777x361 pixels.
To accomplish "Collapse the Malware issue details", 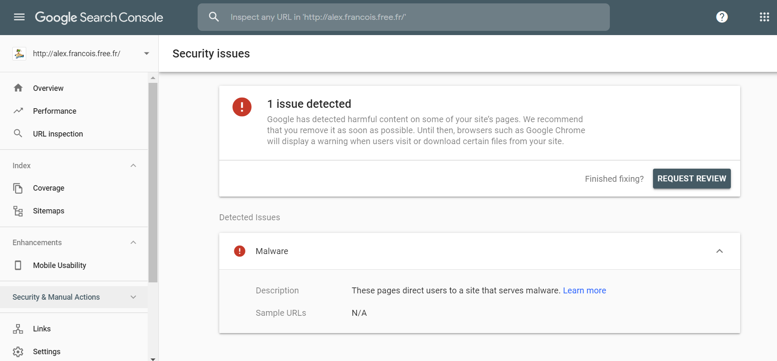I will [x=719, y=251].
